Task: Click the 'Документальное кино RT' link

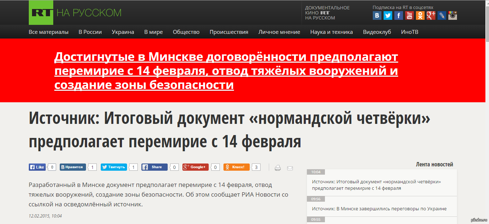Action: tap(327, 13)
